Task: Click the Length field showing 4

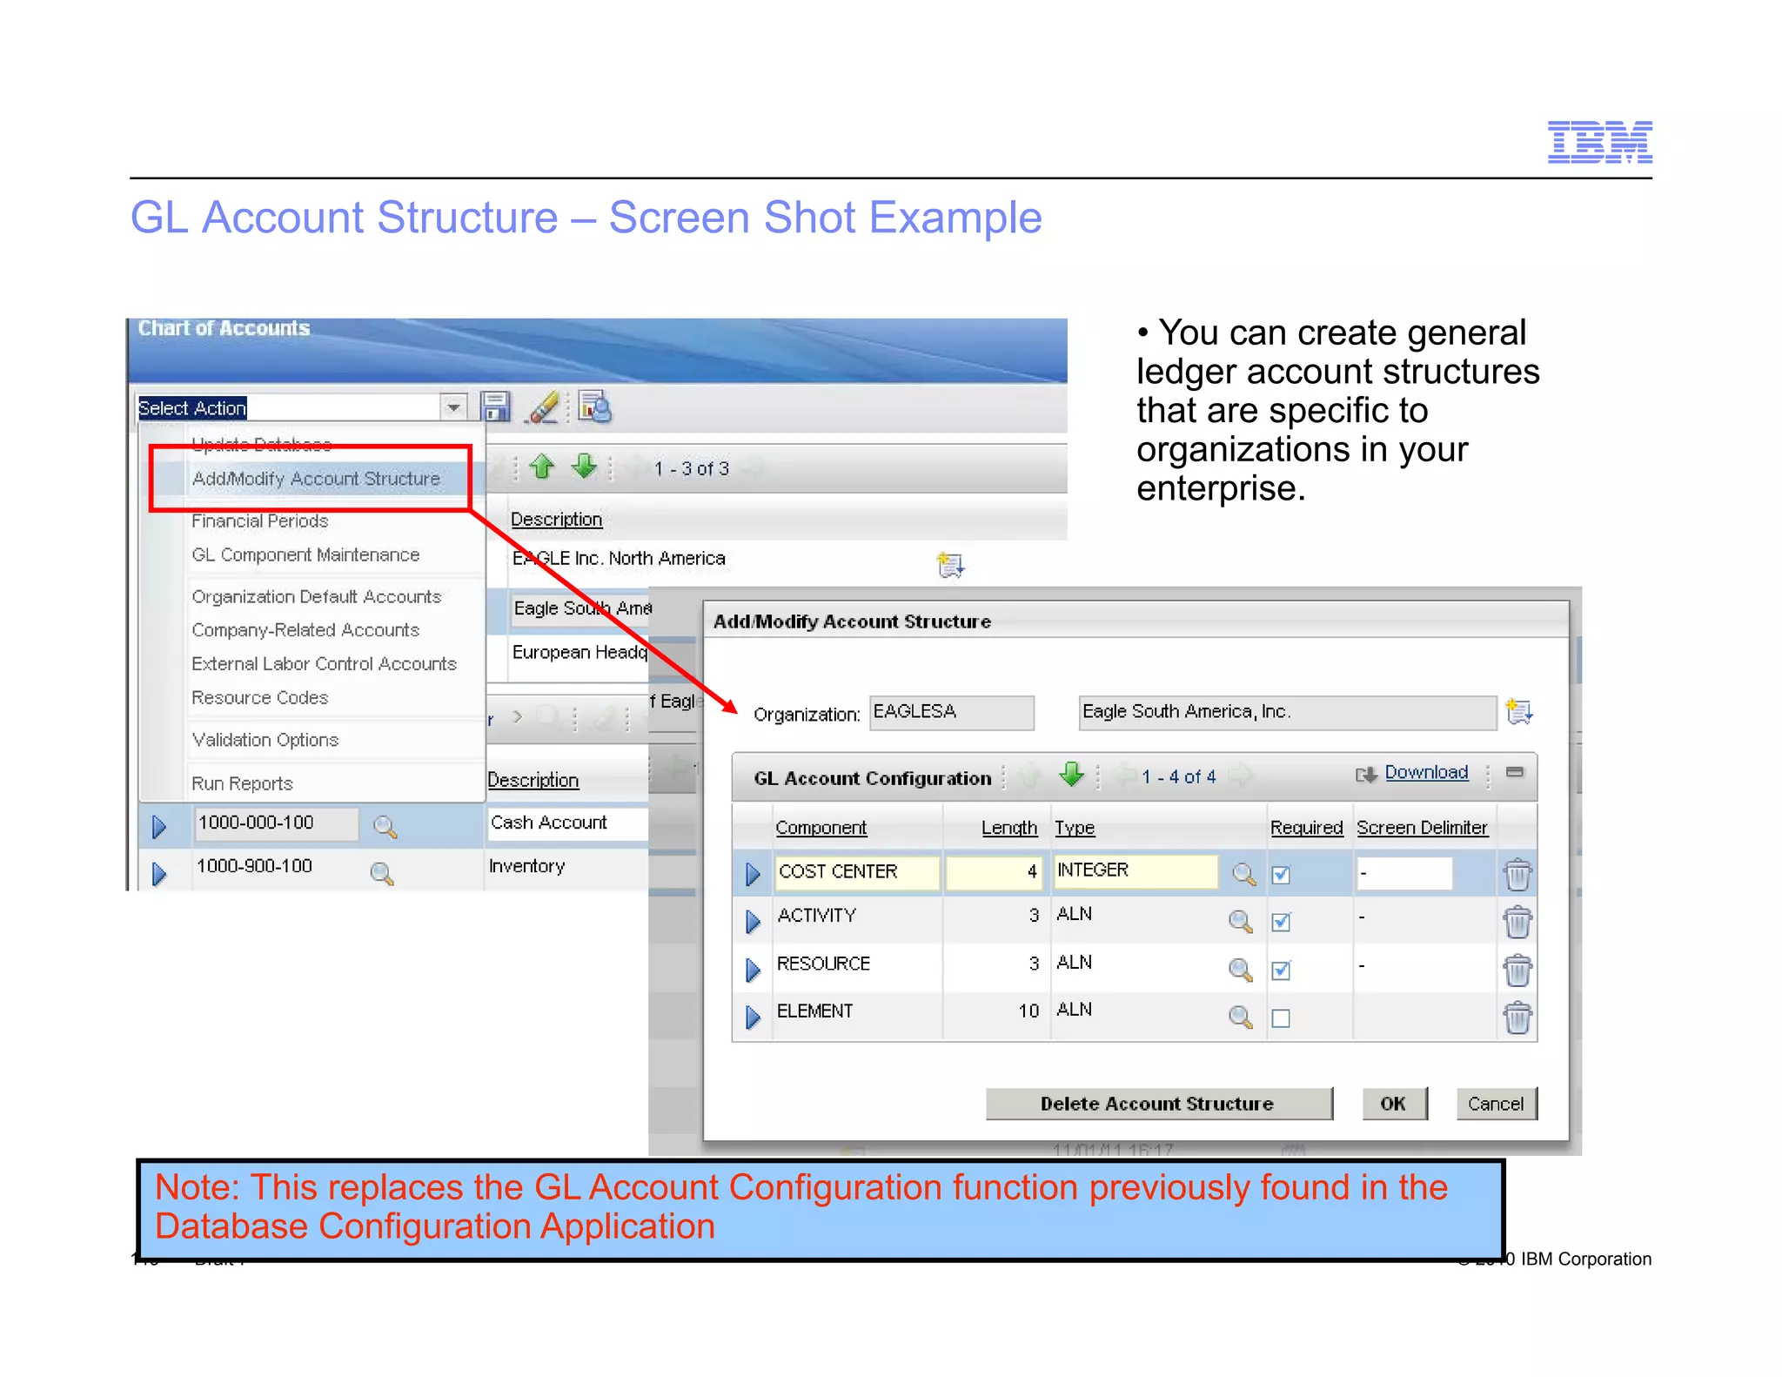Action: pyautogui.click(x=995, y=872)
